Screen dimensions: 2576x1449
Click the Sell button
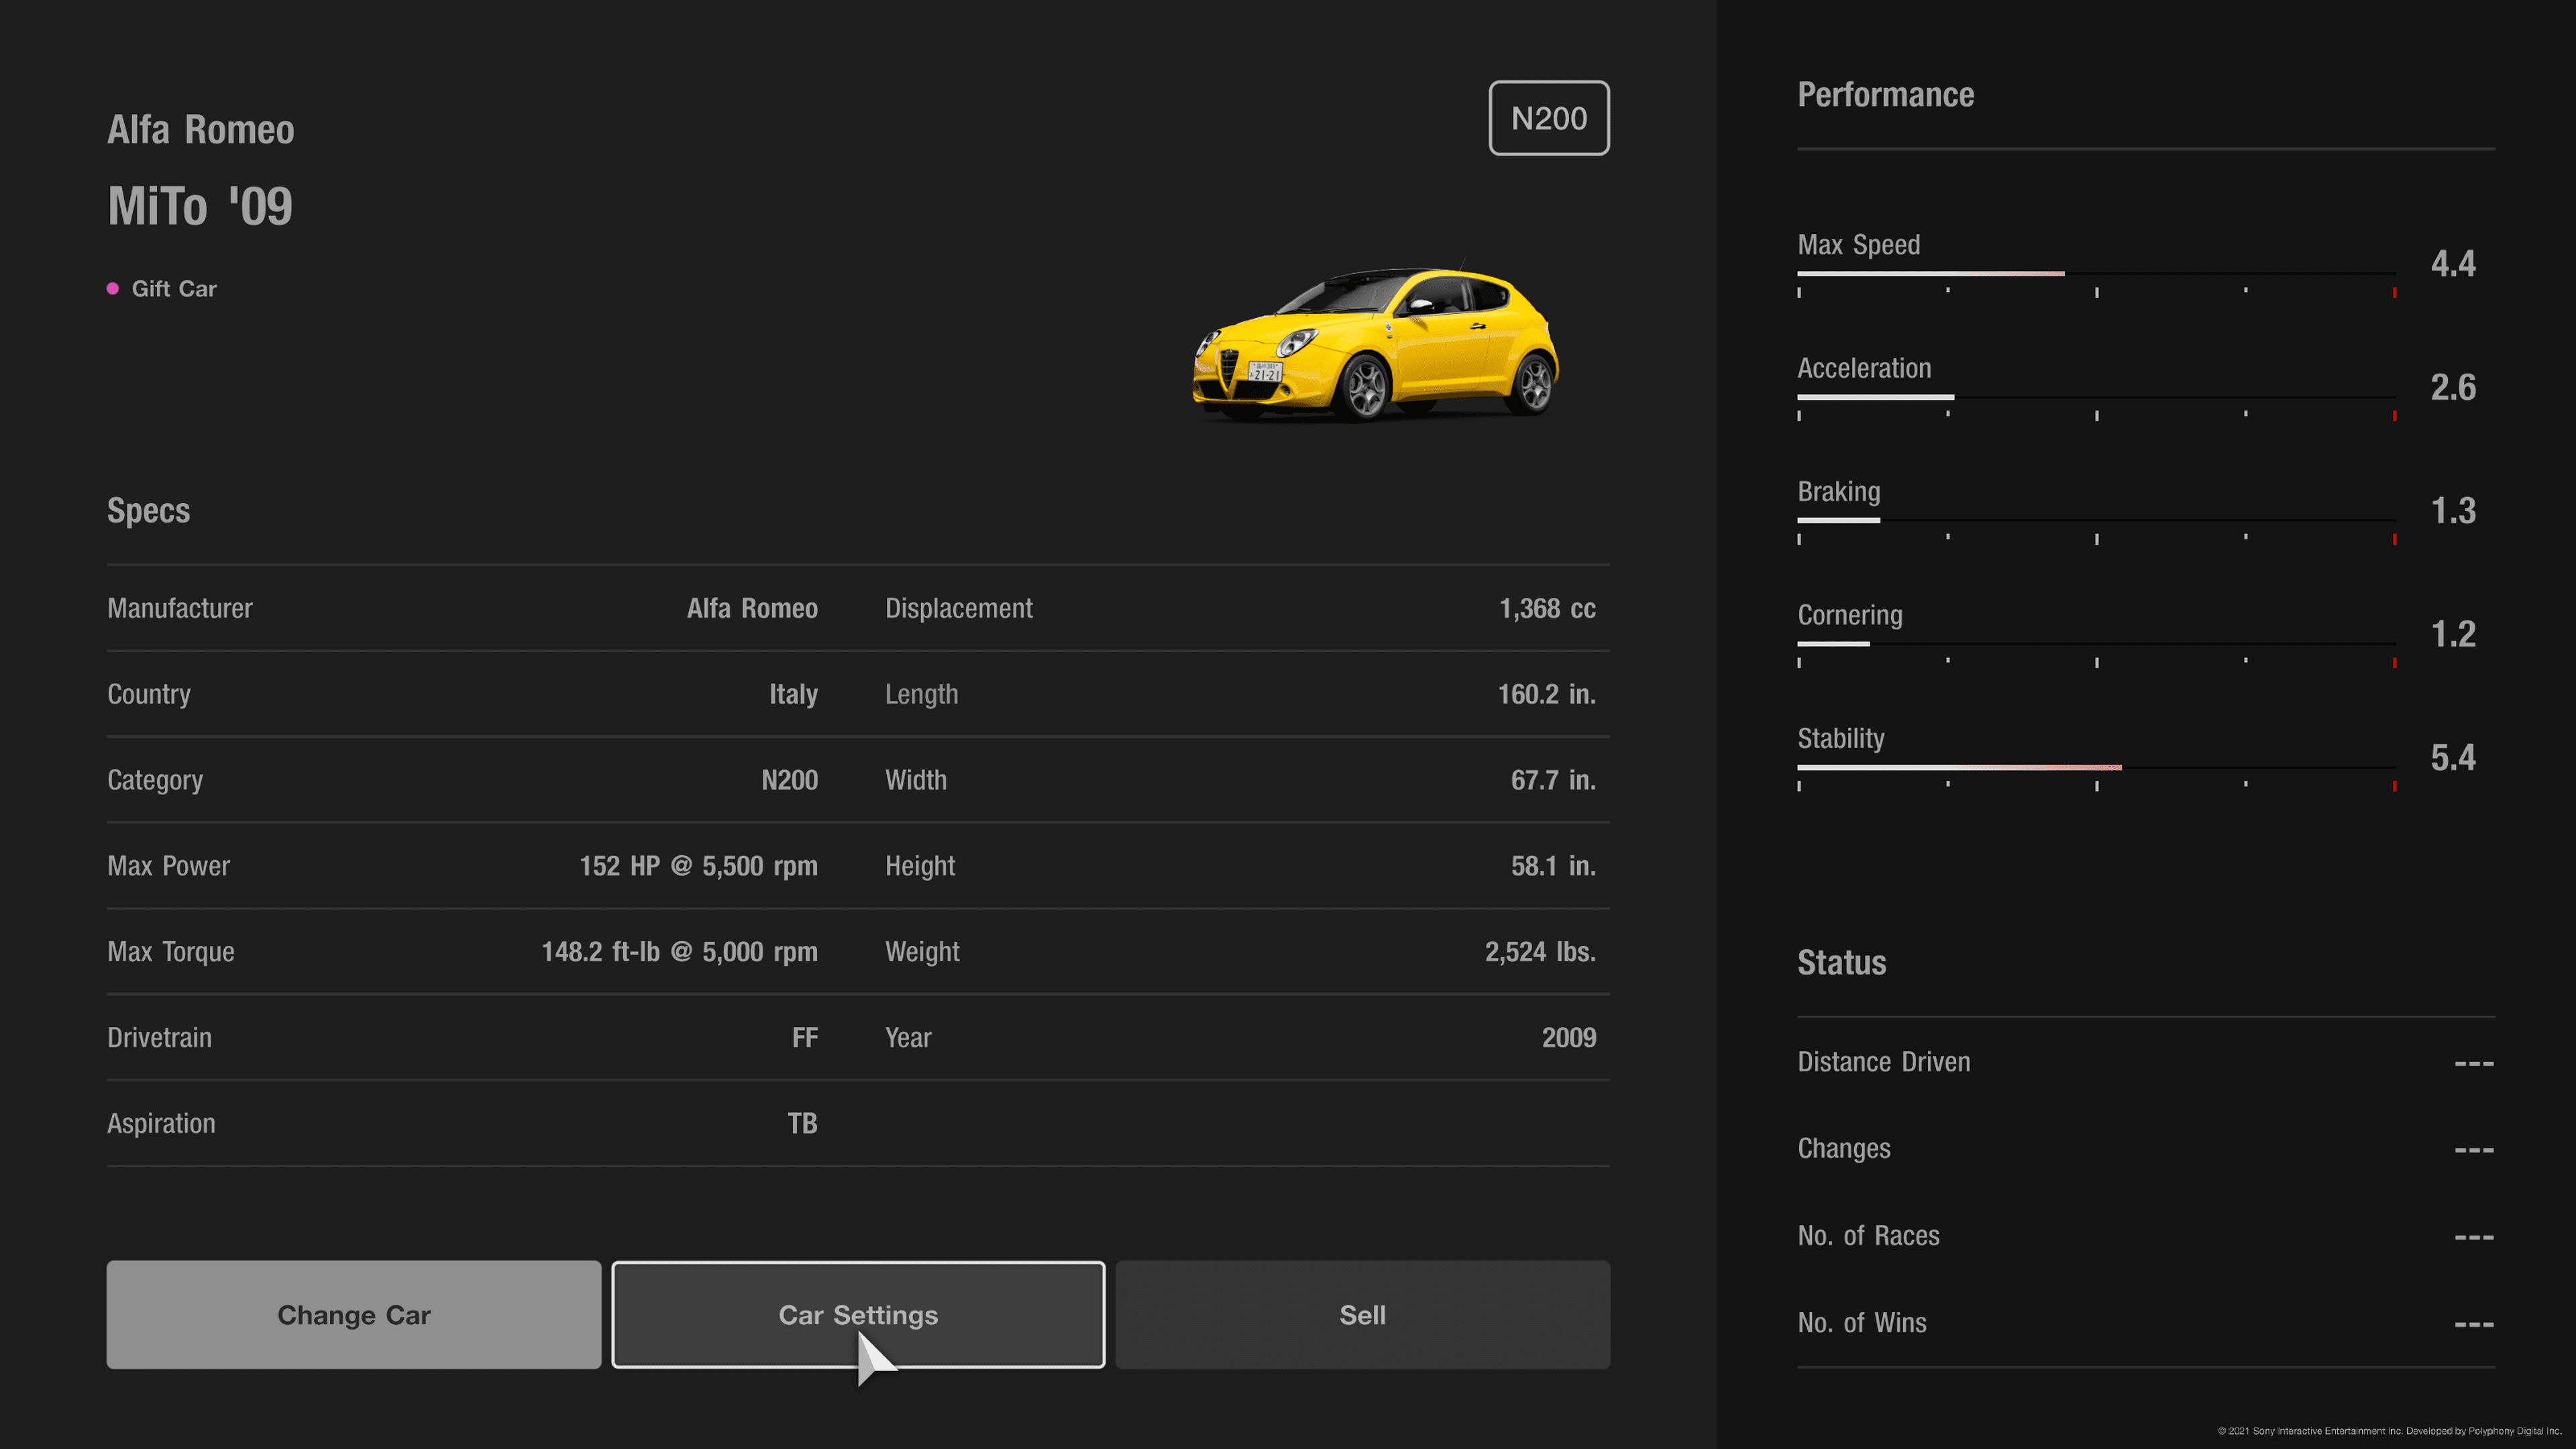[x=1362, y=1314]
